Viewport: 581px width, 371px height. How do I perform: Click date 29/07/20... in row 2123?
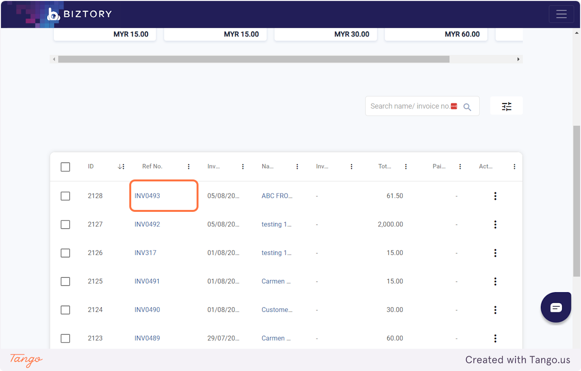(223, 338)
